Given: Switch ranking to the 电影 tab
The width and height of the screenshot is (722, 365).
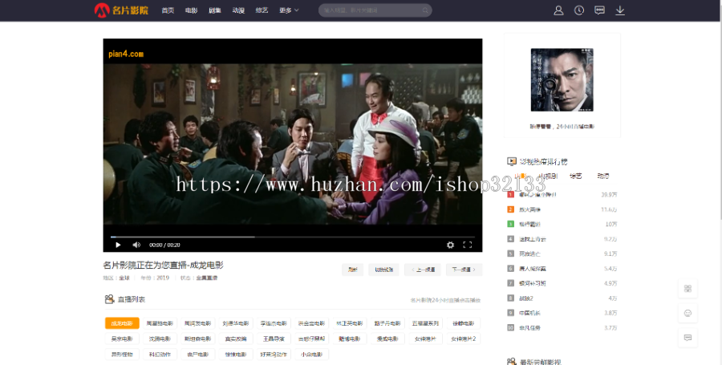Looking at the screenshot, I should 520,176.
